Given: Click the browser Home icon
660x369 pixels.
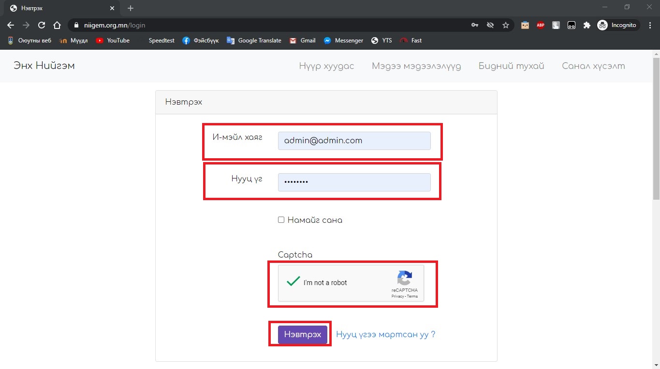Looking at the screenshot, I should (x=57, y=25).
